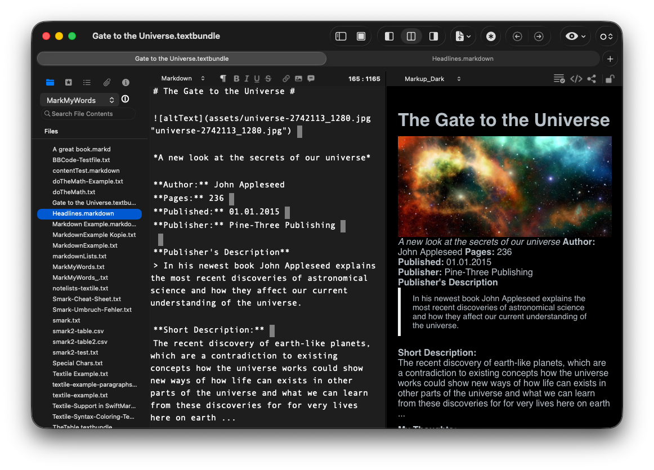Click the comment bubble icon

click(311, 79)
